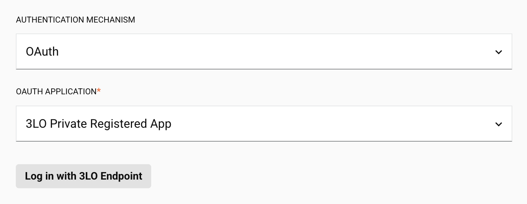
Task: Change the selected OAuth application
Action: [264, 124]
